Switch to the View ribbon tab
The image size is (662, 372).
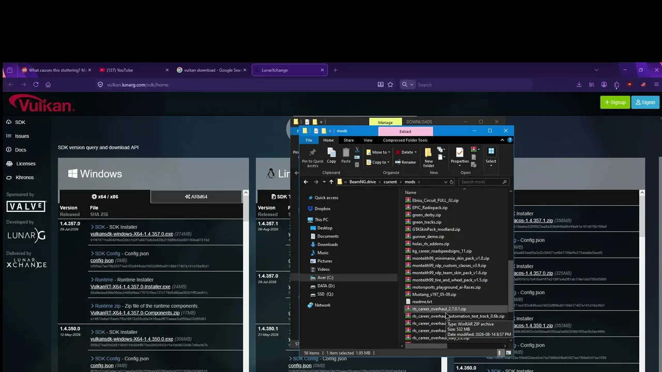[368, 140]
